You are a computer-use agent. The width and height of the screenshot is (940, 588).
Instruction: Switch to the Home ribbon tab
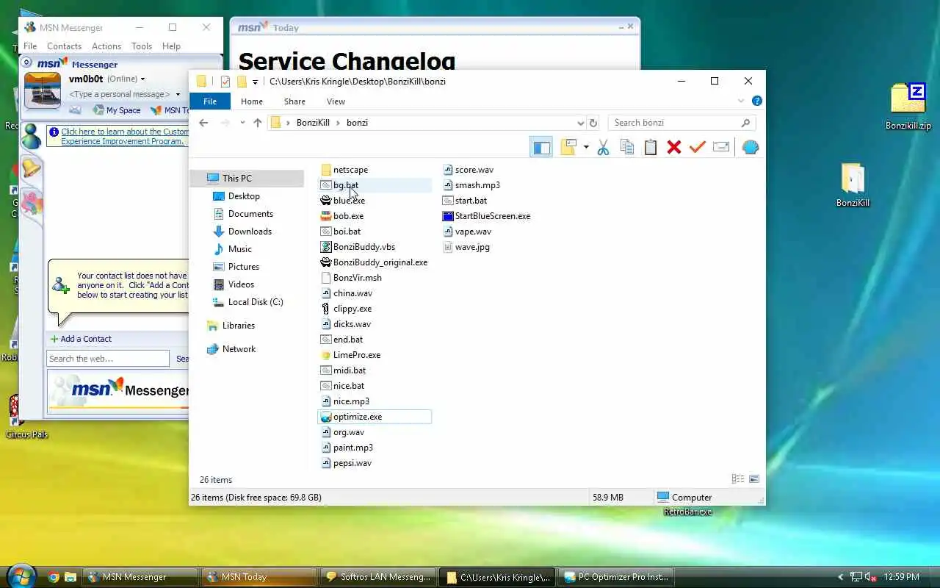coord(251,101)
